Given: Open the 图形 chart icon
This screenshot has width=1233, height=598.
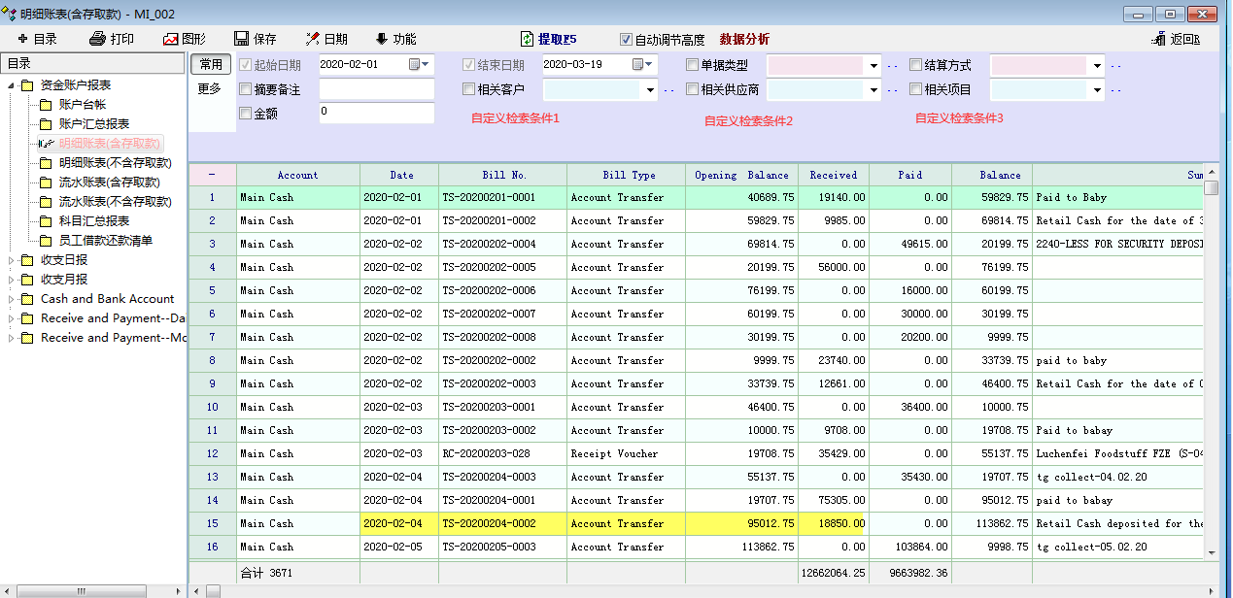Looking at the screenshot, I should point(171,40).
